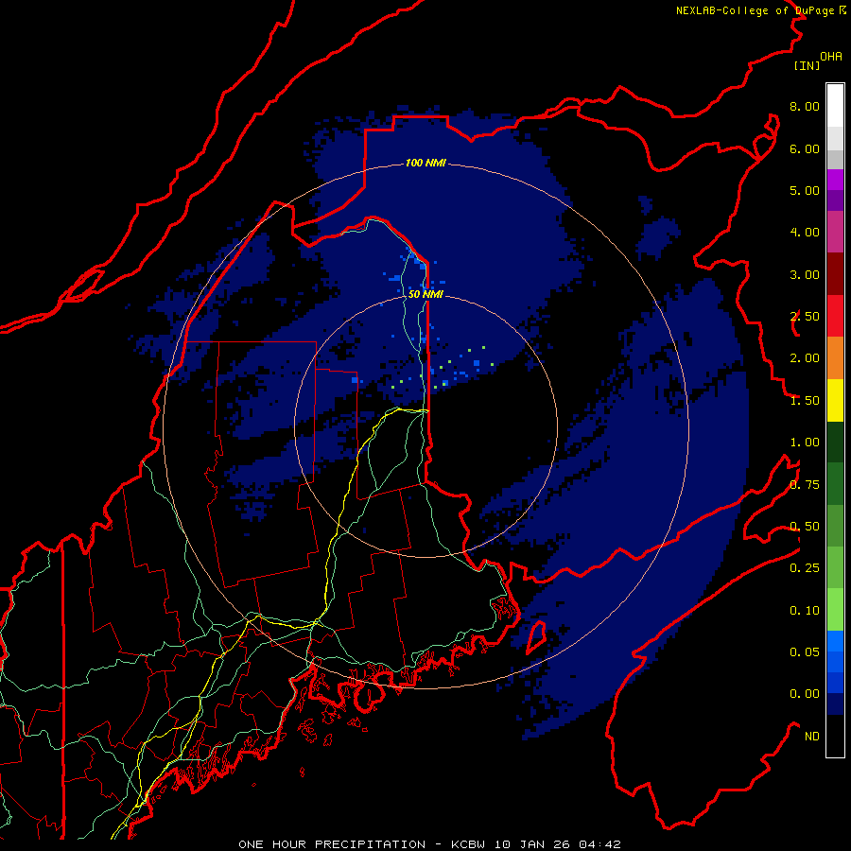The height and width of the screenshot is (851, 851).
Task: Pick the black ND swatch at scale bottom
Action: (x=835, y=736)
